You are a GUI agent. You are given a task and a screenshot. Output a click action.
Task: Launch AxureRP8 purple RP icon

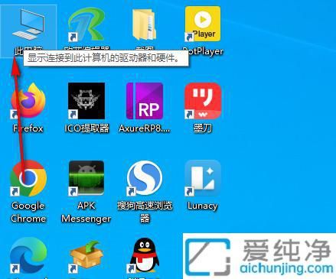click(145, 101)
